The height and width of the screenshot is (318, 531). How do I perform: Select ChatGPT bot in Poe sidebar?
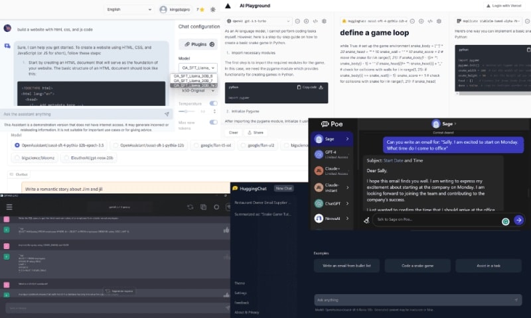[332, 203]
